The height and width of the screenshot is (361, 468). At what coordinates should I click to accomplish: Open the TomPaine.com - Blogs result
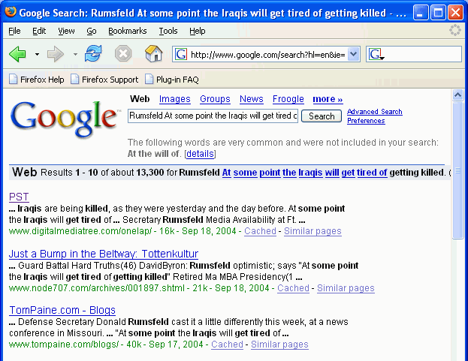click(62, 310)
